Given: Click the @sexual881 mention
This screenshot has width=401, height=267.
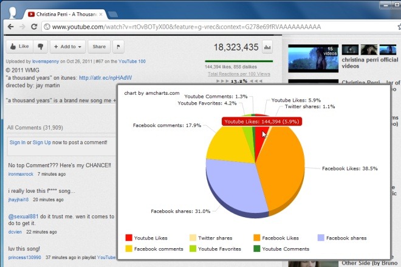Looking at the screenshot, I should coord(23,217).
